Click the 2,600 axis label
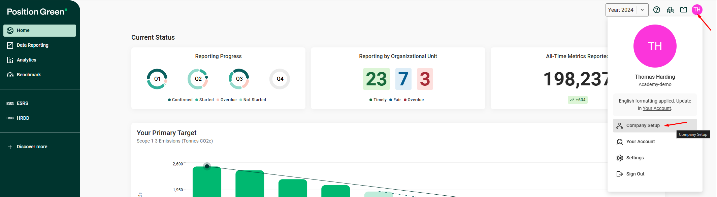Image resolution: width=717 pixels, height=197 pixels. [178, 164]
